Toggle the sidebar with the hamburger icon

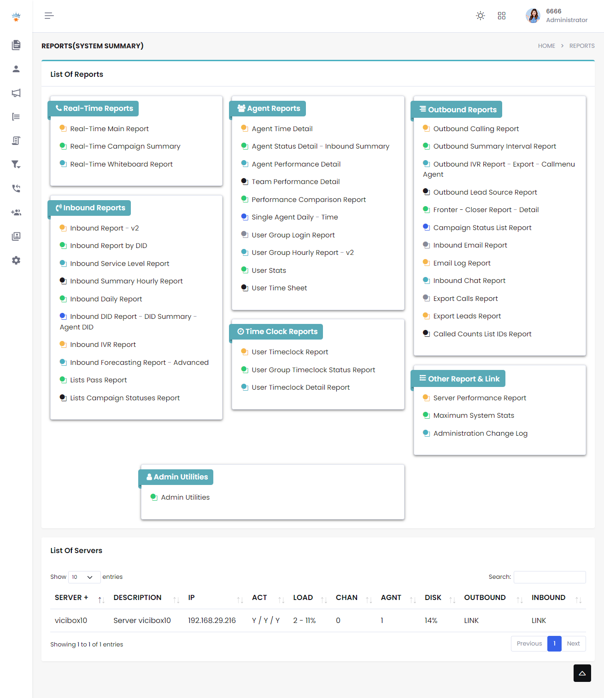click(x=49, y=16)
